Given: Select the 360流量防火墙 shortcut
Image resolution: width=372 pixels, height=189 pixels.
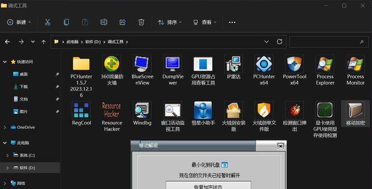Looking at the screenshot, I should coord(112,64).
